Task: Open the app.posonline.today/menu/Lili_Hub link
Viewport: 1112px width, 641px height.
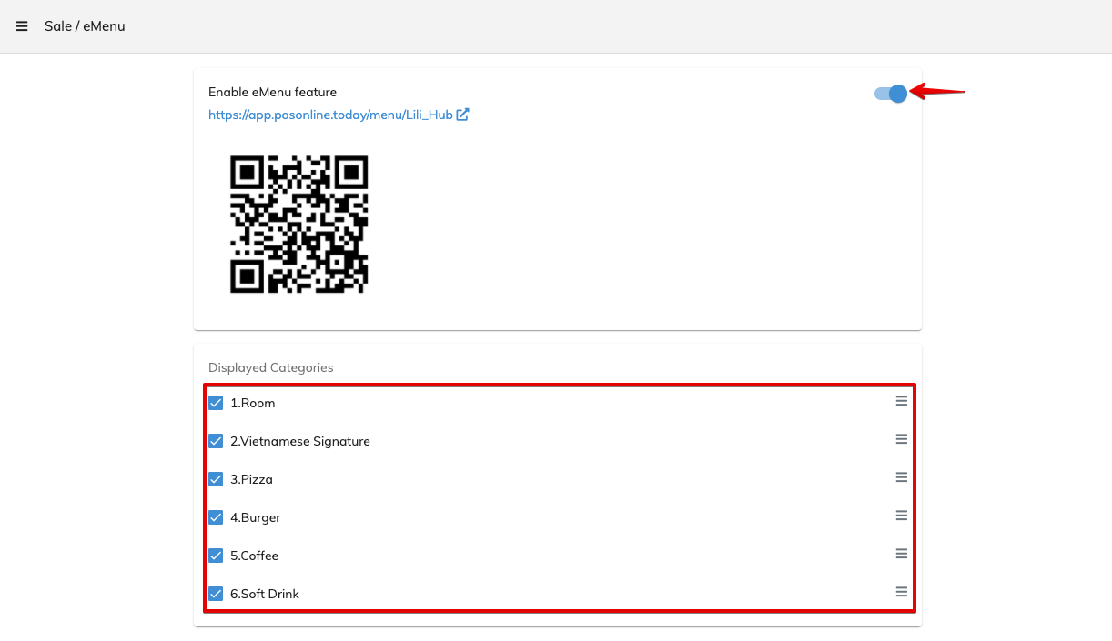Action: 330,115
